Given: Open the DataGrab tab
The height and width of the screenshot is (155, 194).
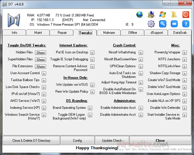Looking at the screenshot, I should (180, 32).
